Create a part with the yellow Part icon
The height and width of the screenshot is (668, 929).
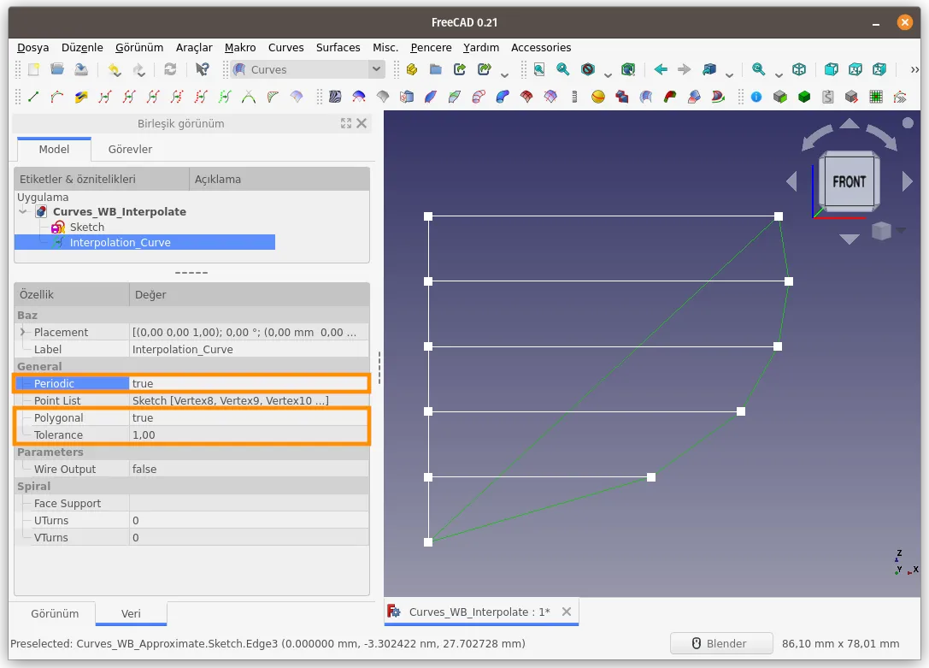point(412,69)
